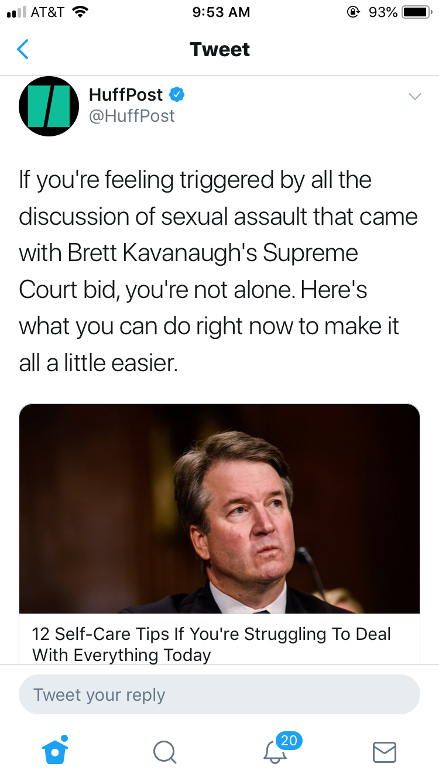The height and width of the screenshot is (781, 439).
Task: Tap the back arrow in header
Action: click(x=23, y=50)
